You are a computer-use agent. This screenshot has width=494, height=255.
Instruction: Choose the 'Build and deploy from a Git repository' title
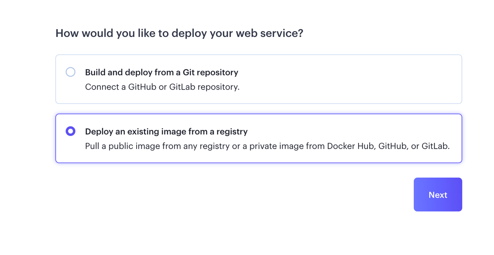(161, 73)
